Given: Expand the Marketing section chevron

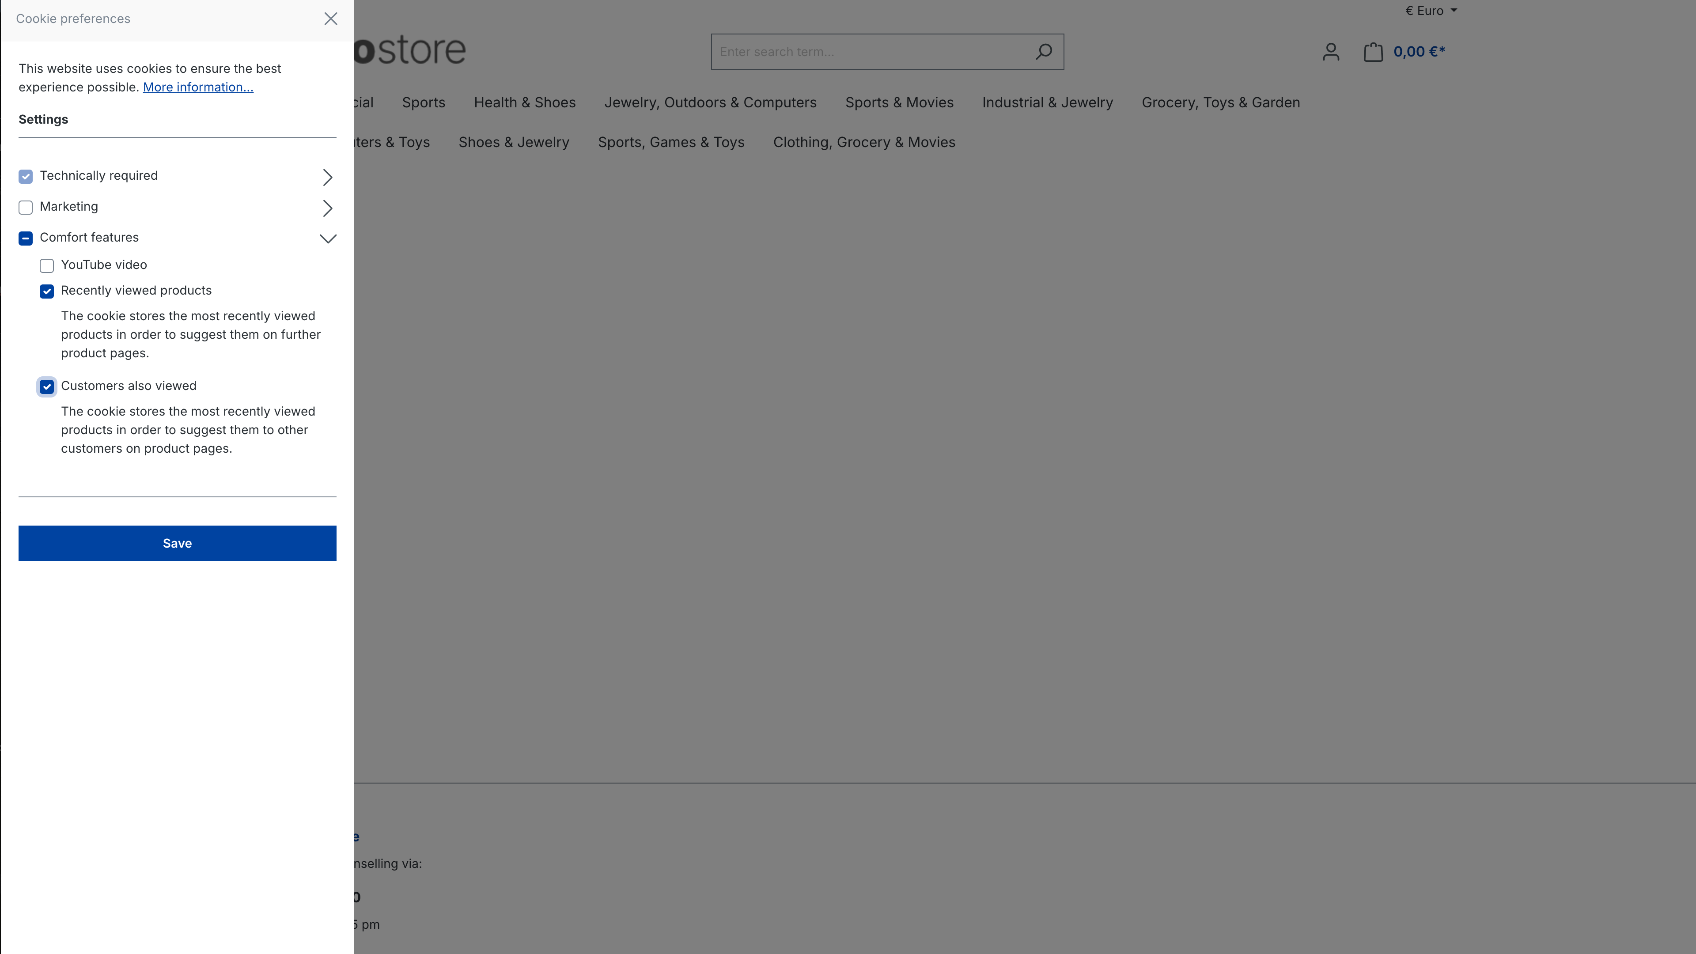Looking at the screenshot, I should (327, 208).
